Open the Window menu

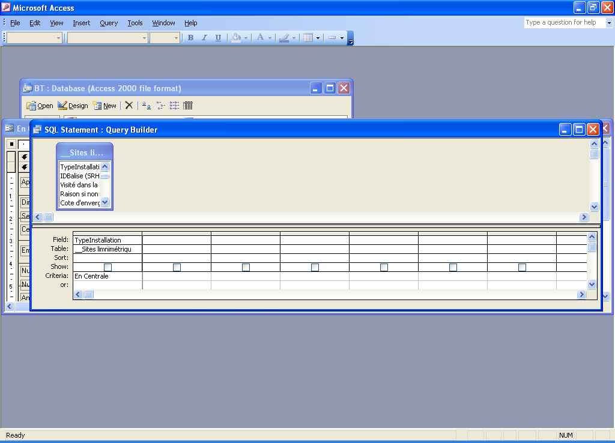tap(163, 23)
